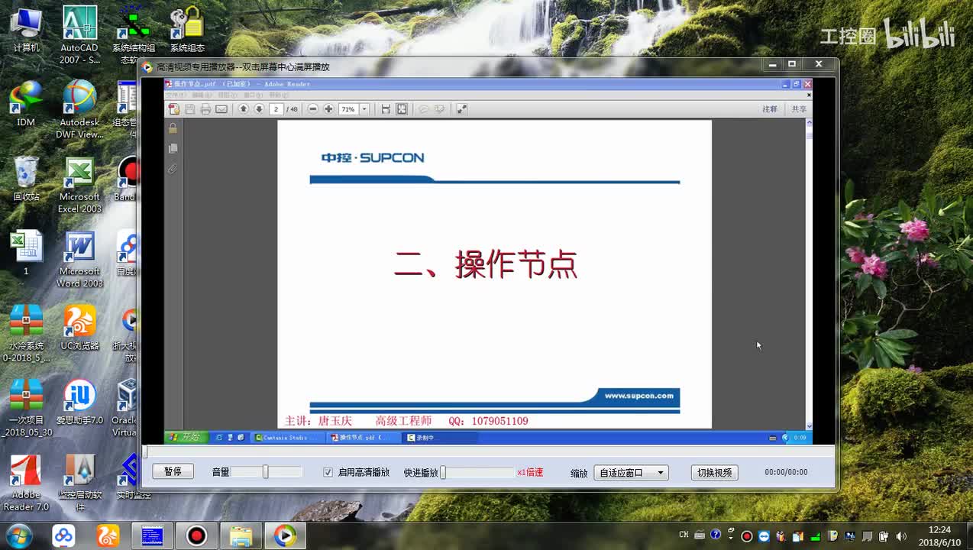973x550 pixels.
Task: Zoom in with the plus button
Action: click(x=328, y=109)
